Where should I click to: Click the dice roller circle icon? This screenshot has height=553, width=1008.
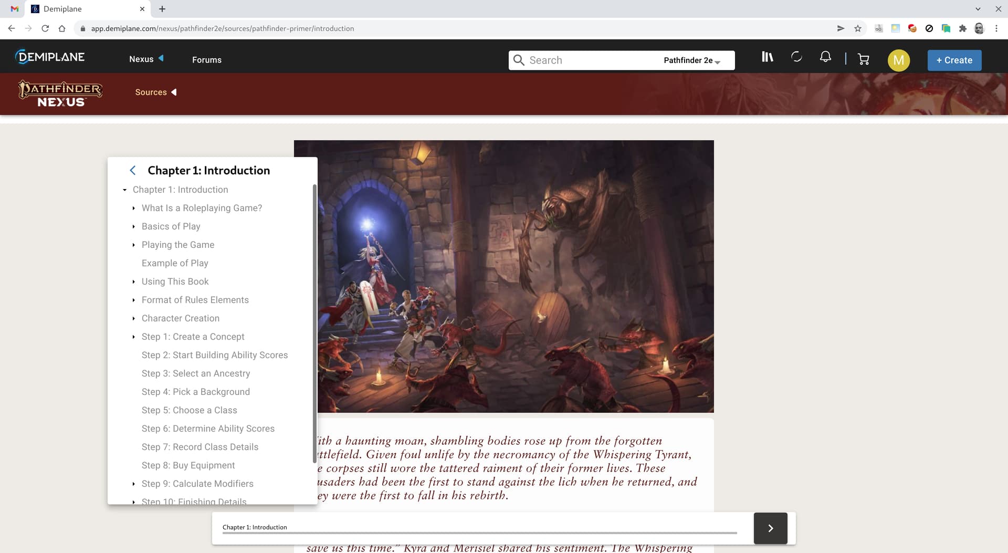(x=796, y=57)
